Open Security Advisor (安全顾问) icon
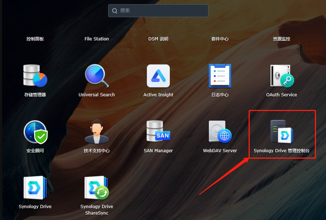The image size is (326, 220). tap(35, 132)
